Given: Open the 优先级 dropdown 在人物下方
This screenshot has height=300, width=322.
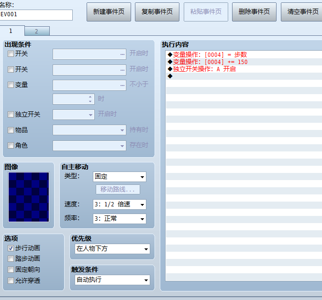Looking at the screenshot, I should point(112,249).
